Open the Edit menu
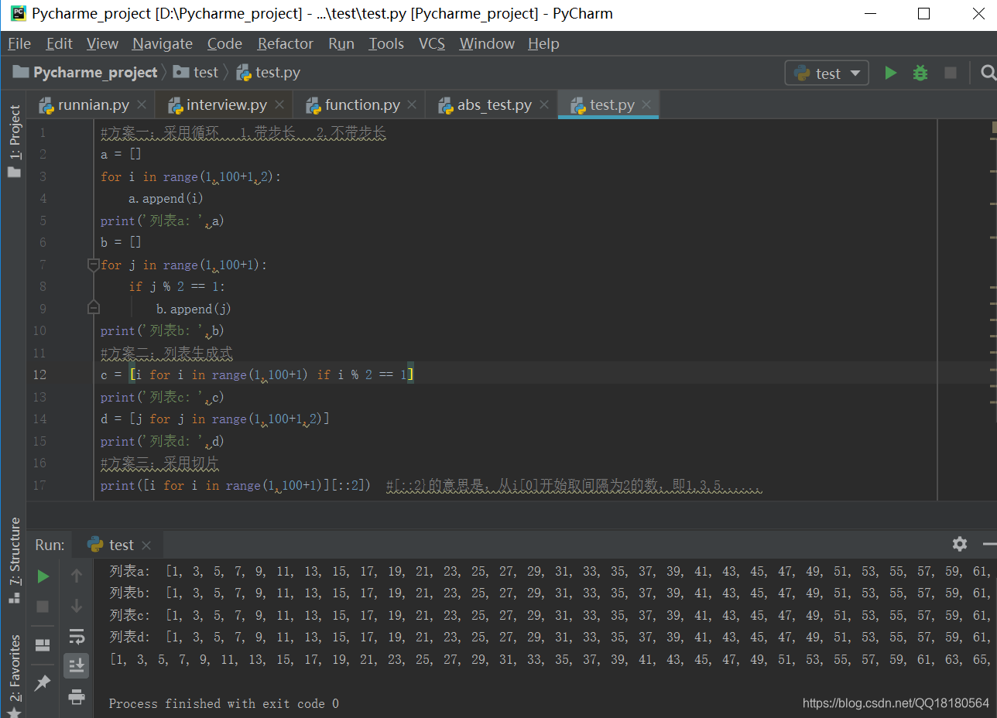The height and width of the screenshot is (718, 997). tap(59, 43)
